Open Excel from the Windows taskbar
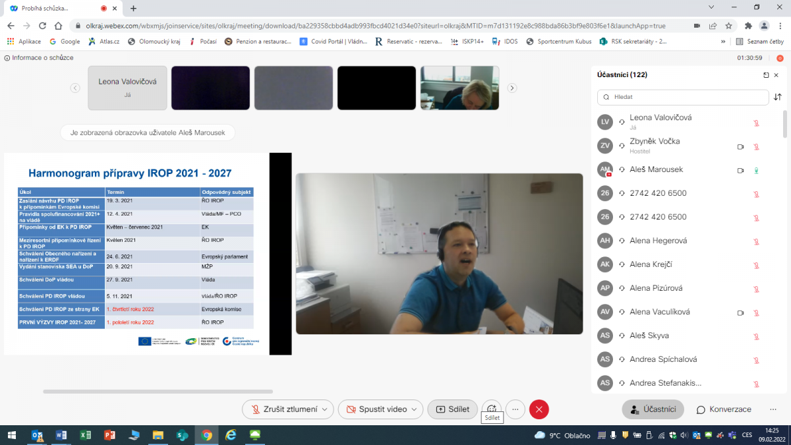This screenshot has width=791, height=445. (85, 435)
